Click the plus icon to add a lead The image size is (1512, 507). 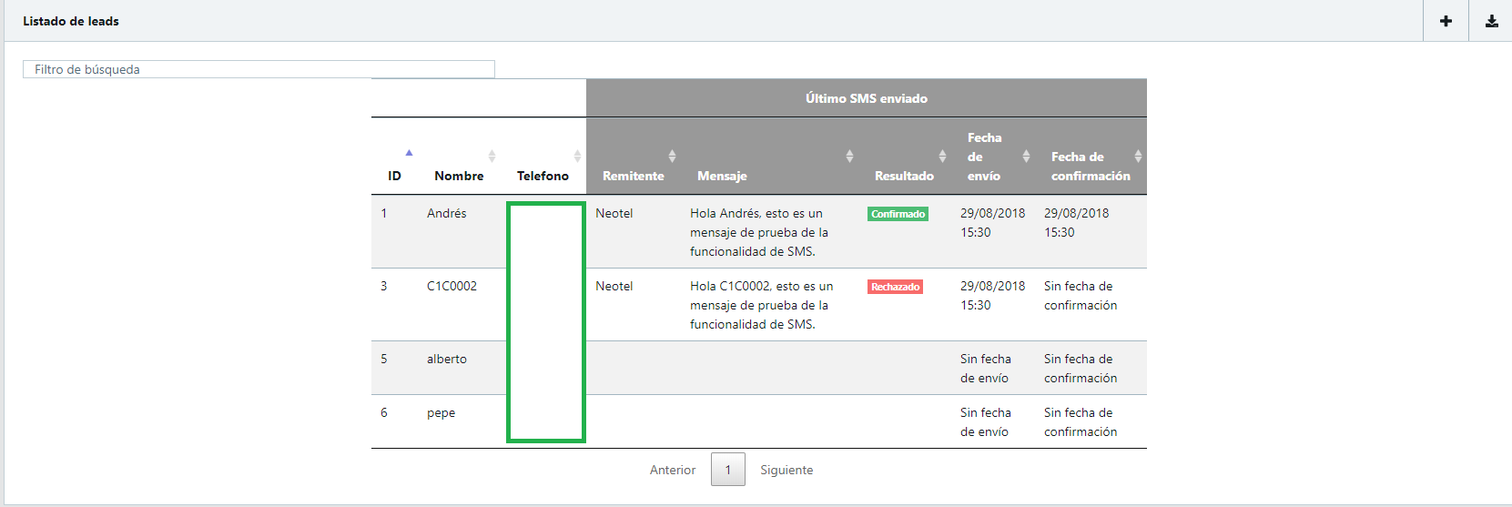(x=1446, y=21)
